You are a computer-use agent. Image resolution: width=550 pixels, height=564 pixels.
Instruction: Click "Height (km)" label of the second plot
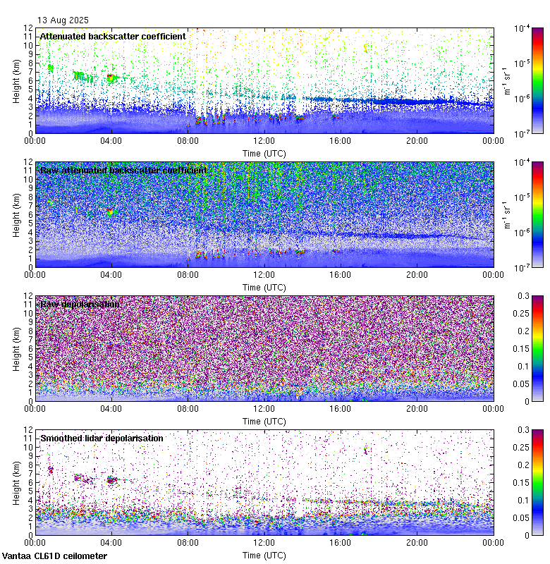(16, 214)
